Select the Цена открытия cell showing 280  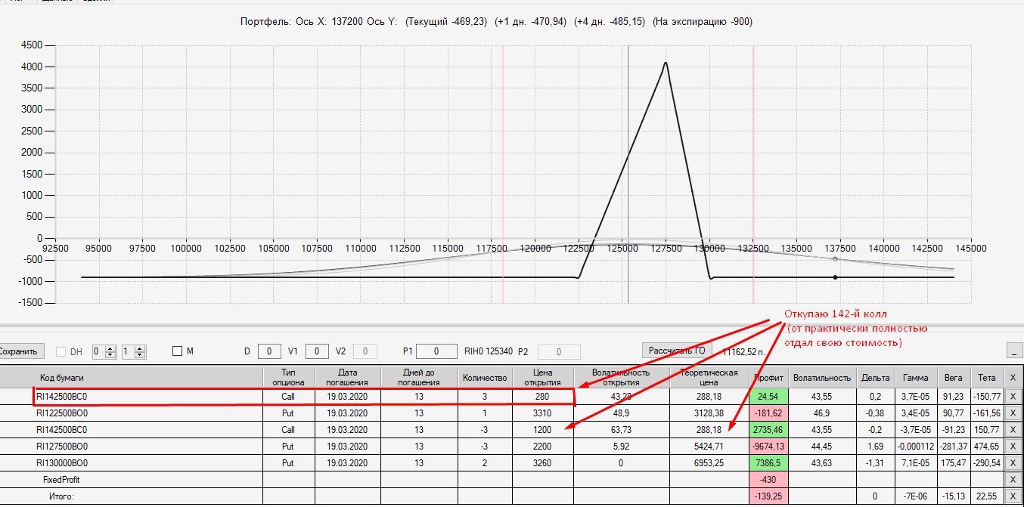coord(543,395)
